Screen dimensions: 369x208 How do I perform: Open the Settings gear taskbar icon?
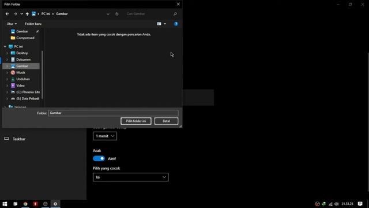[x=55, y=204]
